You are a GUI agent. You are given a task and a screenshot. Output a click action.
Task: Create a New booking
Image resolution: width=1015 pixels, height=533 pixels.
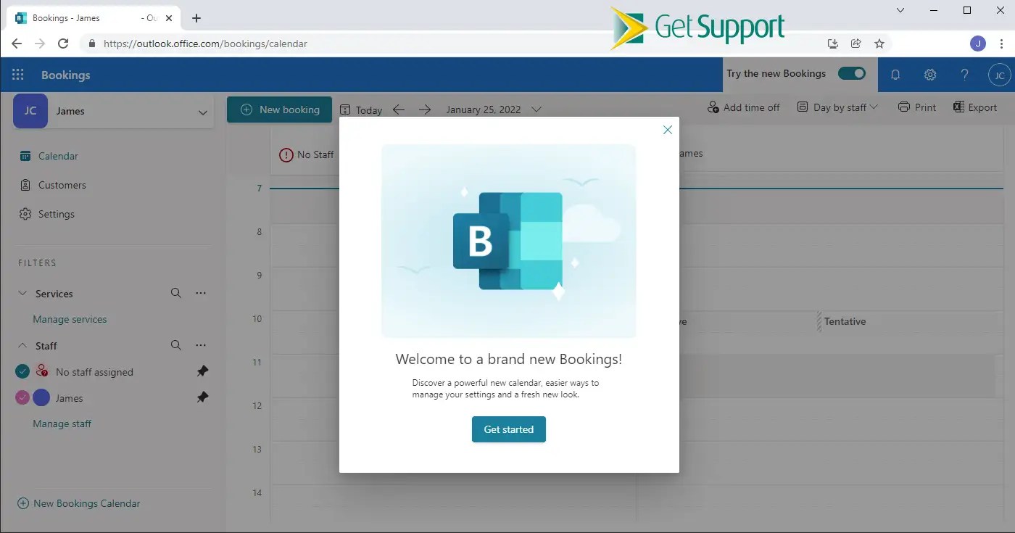tap(279, 110)
